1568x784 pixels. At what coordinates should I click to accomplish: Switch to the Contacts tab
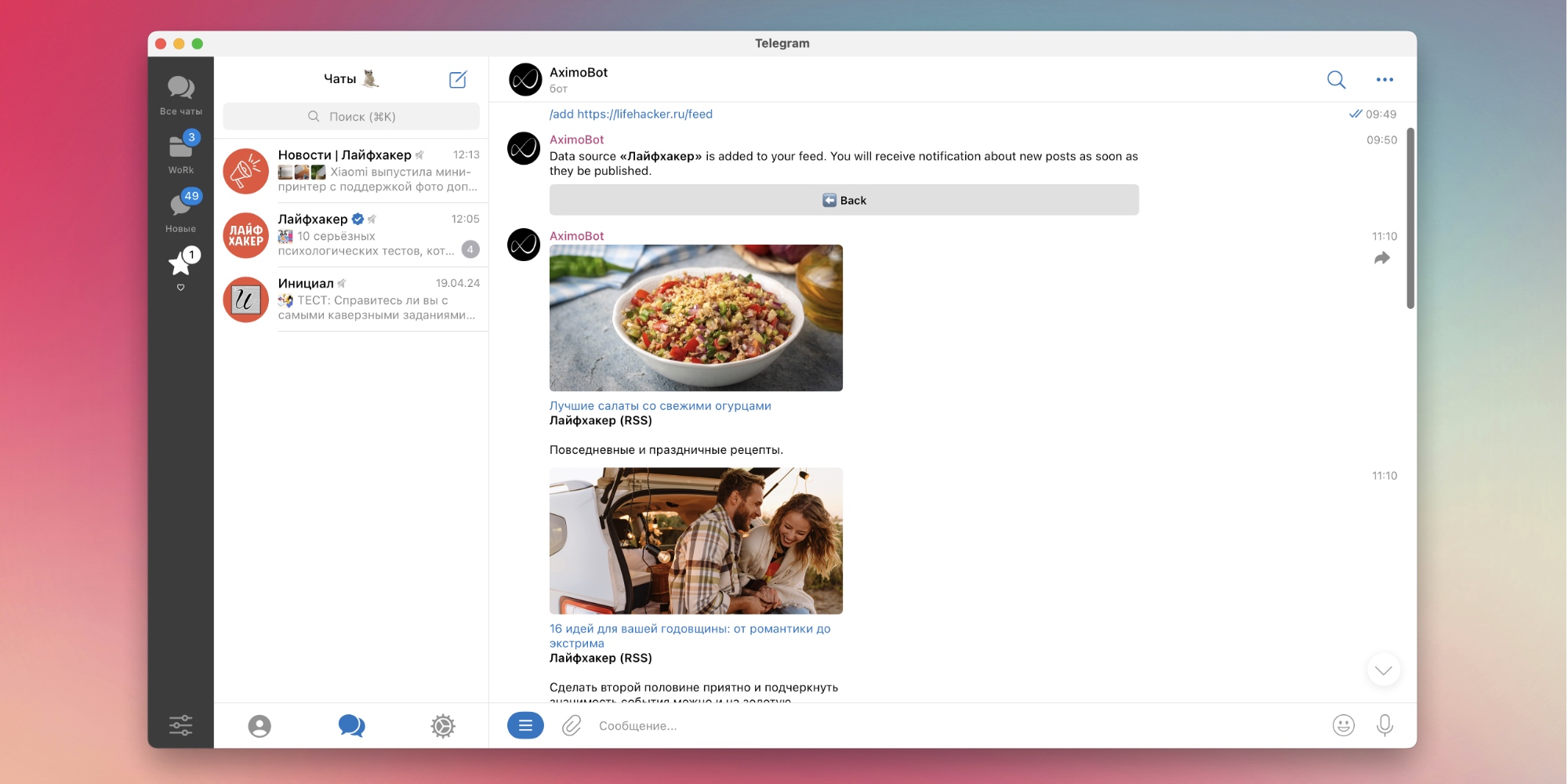[260, 726]
